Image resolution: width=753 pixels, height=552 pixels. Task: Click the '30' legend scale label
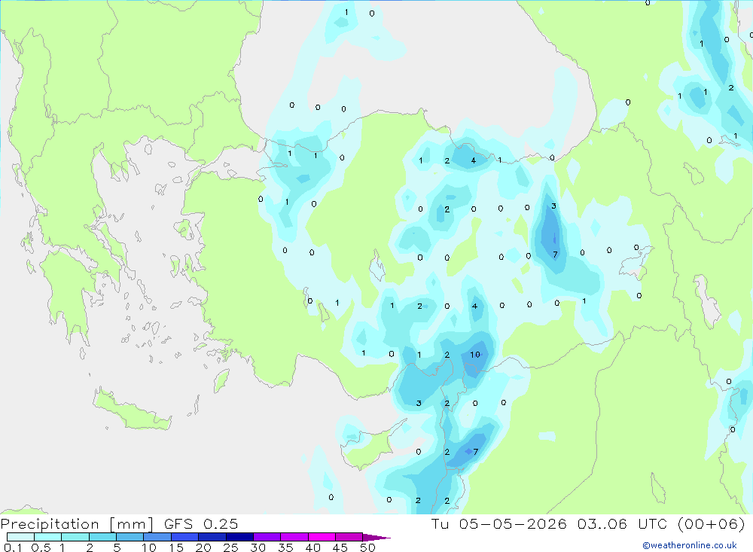(258, 547)
